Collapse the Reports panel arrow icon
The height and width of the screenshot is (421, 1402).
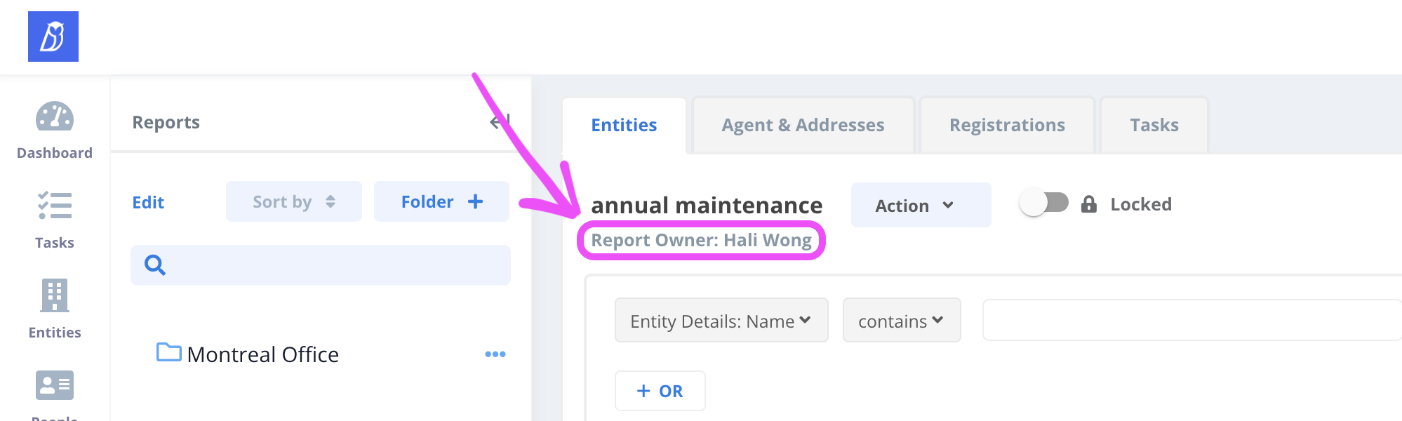point(499,122)
